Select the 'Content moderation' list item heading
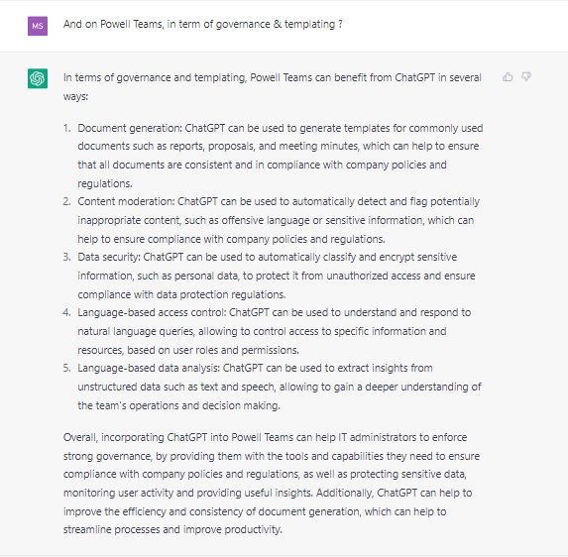The width and height of the screenshot is (568, 557). [x=126, y=201]
